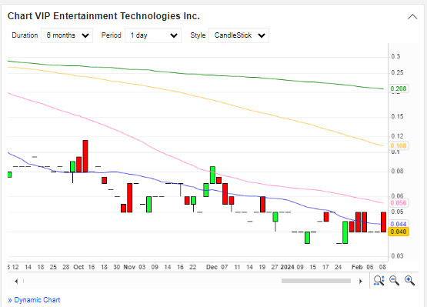Click the gray horizontal scrollbar thumb
This screenshot has width=427, height=307.
click(316, 281)
